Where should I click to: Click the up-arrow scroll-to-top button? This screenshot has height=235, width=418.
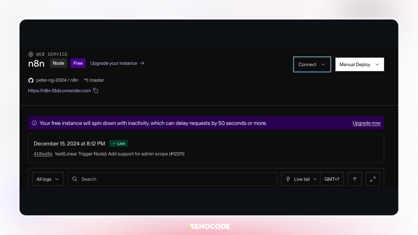355,179
